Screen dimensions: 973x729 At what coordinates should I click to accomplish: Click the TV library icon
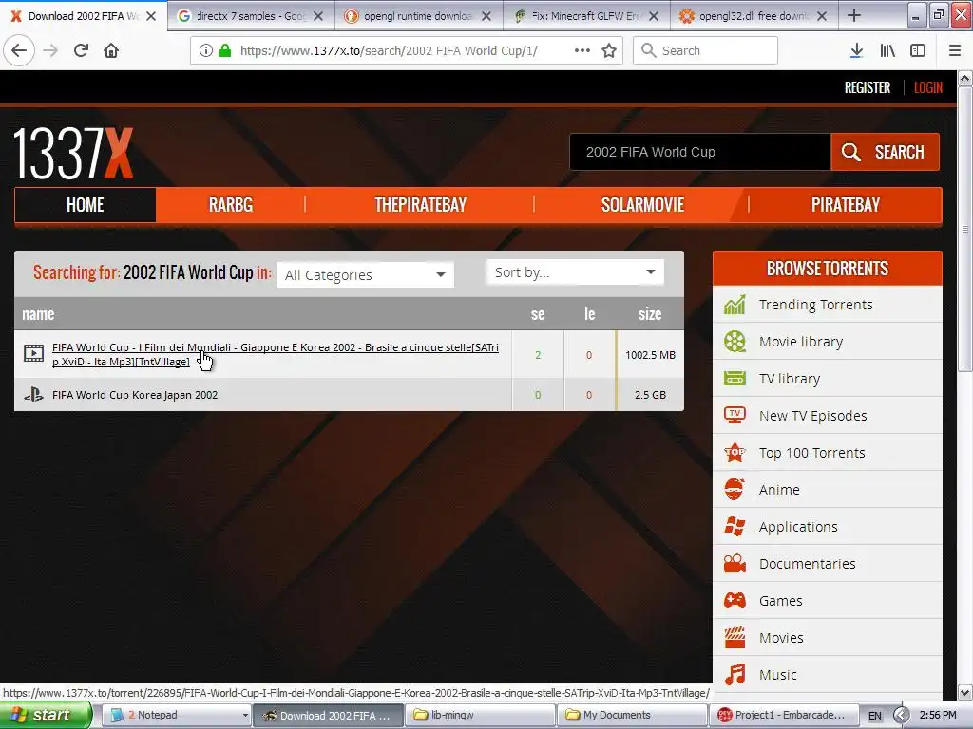735,378
